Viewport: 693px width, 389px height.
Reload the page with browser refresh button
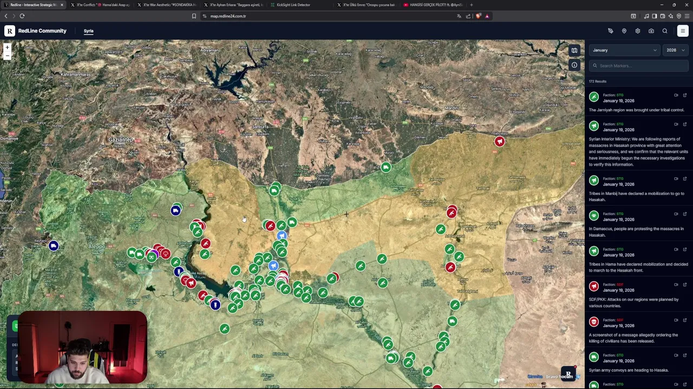pyautogui.click(x=22, y=16)
